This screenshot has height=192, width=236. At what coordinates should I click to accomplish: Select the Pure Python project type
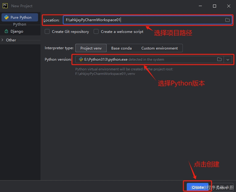click(20, 18)
